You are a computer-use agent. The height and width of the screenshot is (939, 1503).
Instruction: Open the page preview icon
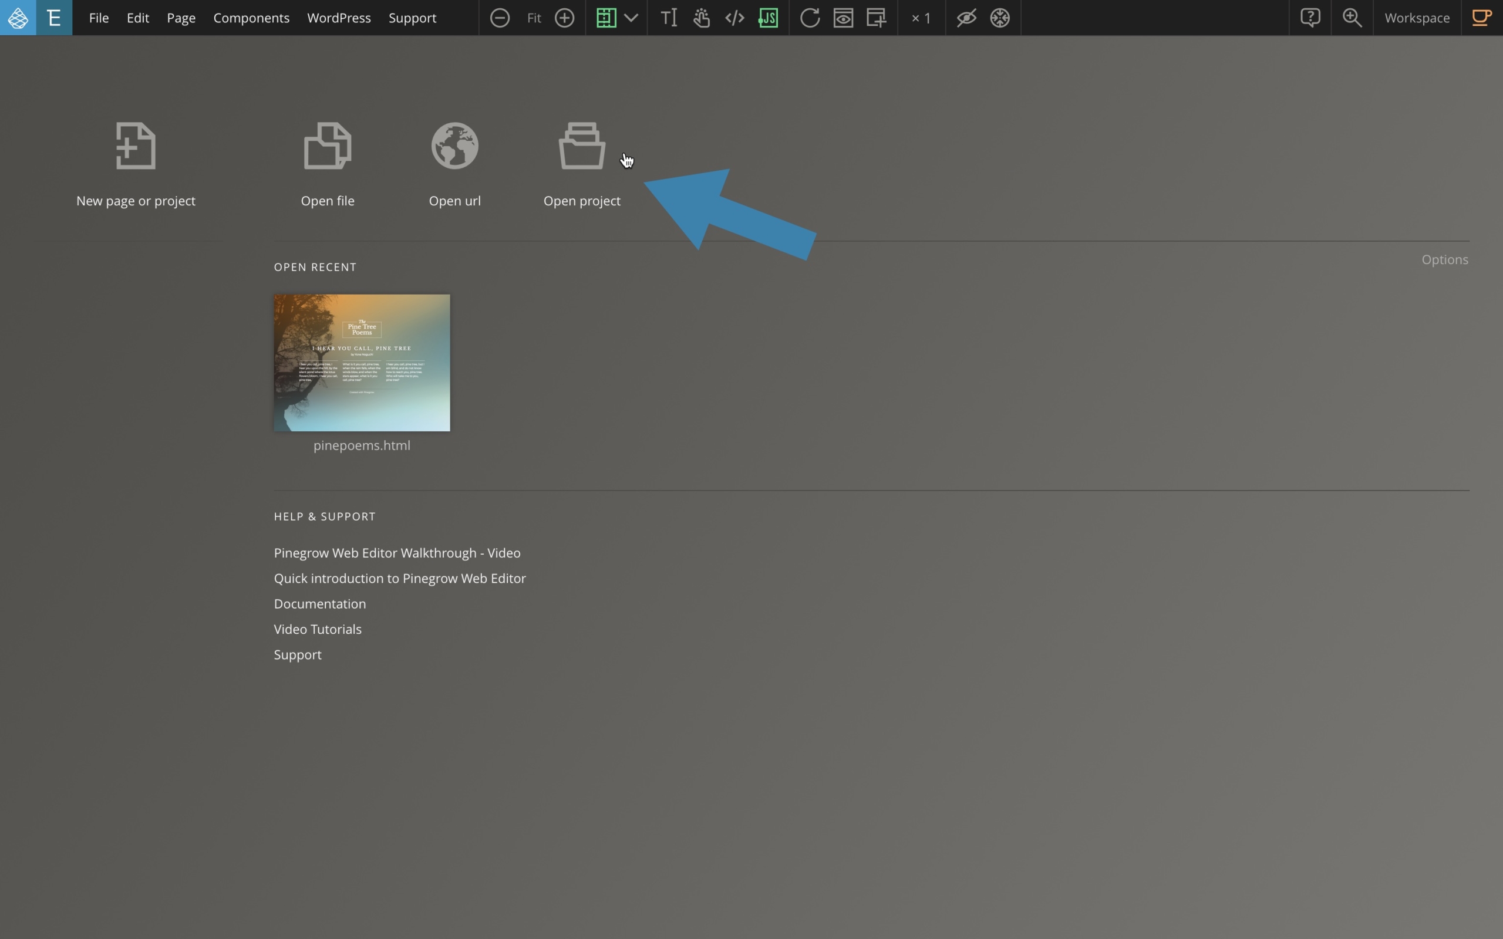843,18
